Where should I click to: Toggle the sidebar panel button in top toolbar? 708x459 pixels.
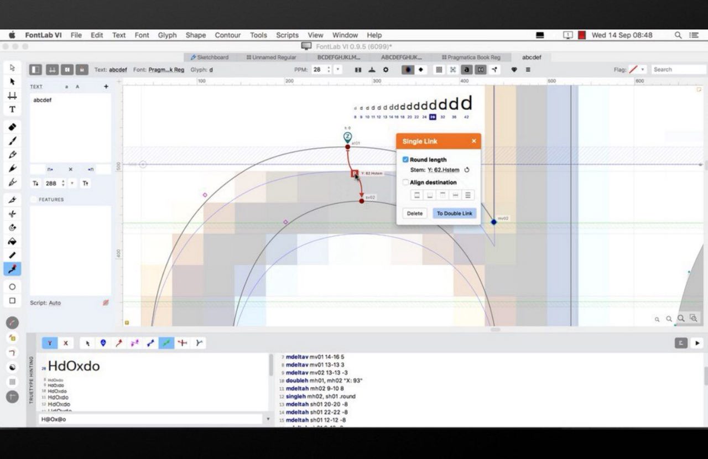pos(35,70)
